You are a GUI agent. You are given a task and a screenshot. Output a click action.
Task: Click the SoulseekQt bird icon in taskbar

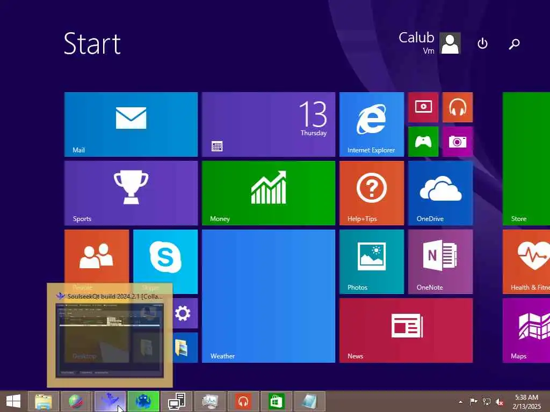[x=110, y=401]
